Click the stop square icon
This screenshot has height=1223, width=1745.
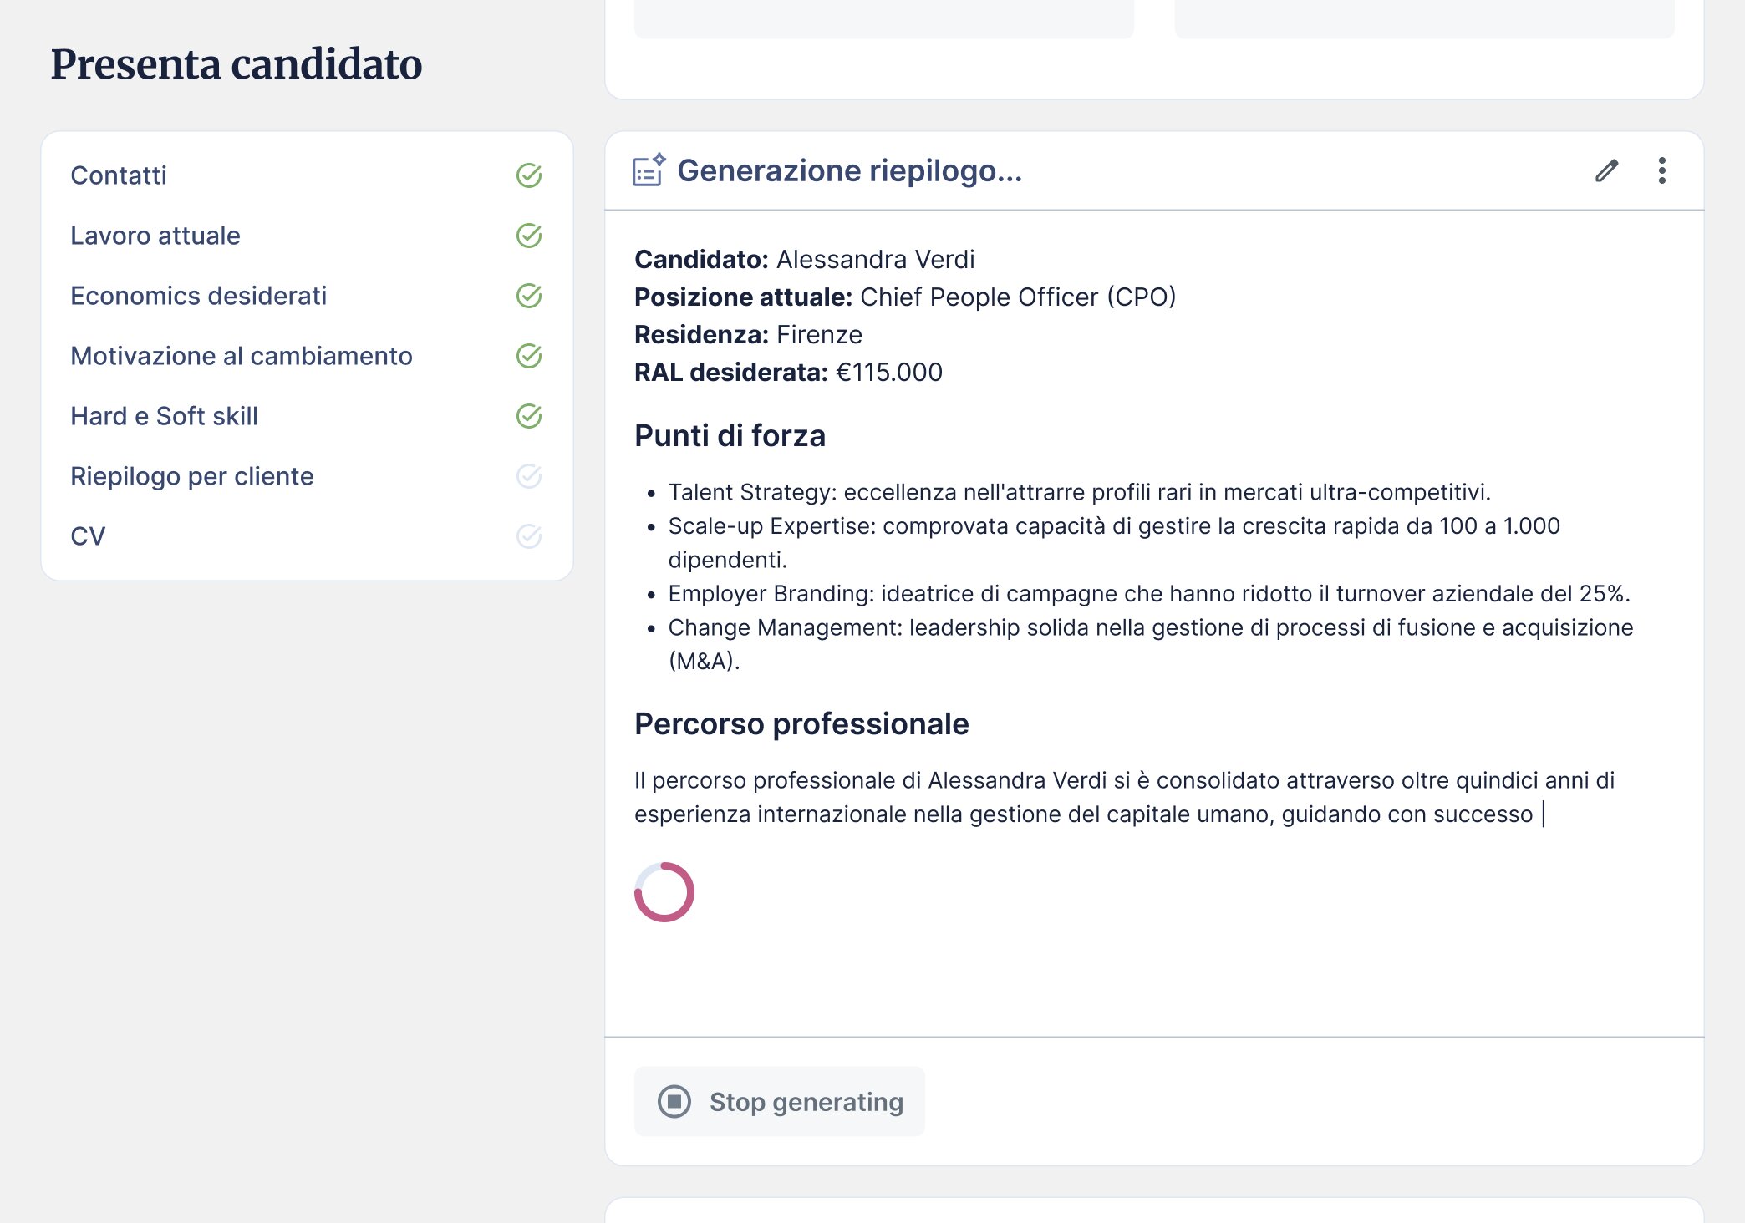click(x=674, y=1101)
